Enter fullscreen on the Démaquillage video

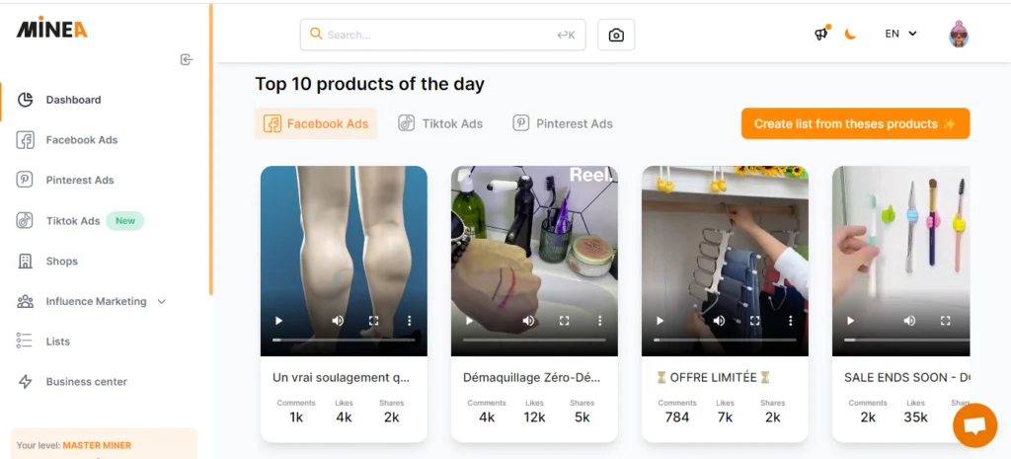tap(564, 321)
